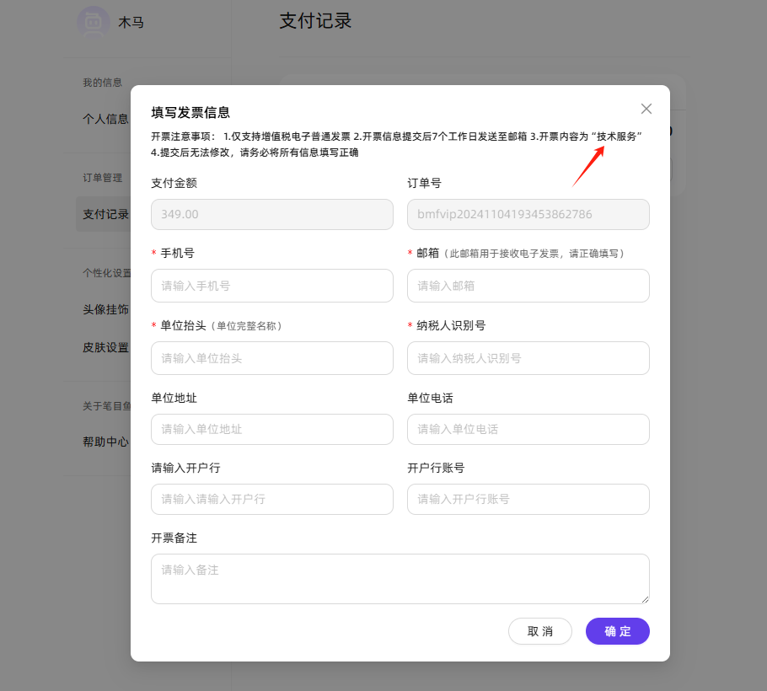Viewport: 767px width, 691px height.
Task: Click the 开票注意事项 notice text
Action: click(396, 144)
